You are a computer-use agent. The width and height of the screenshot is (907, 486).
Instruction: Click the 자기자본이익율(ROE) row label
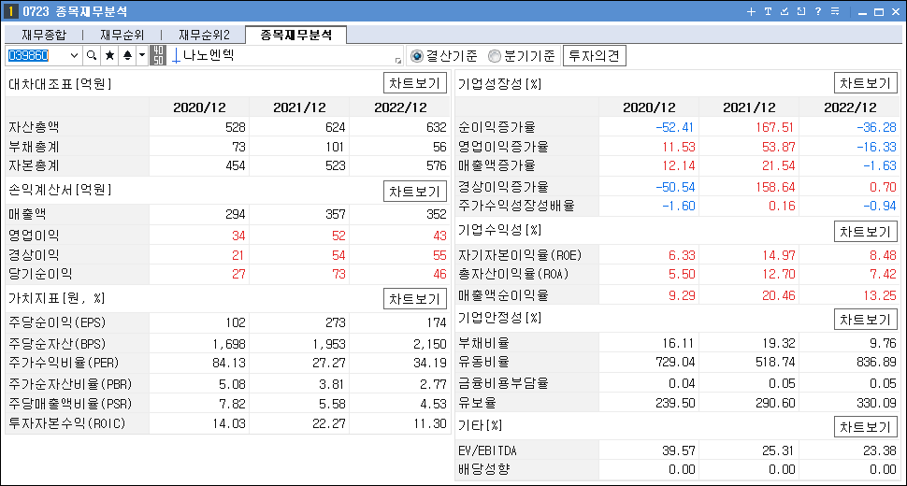520,255
